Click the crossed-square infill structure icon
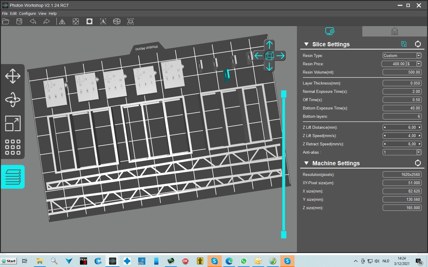Viewport: 428px width, 267px height. pyautogui.click(x=76, y=21)
